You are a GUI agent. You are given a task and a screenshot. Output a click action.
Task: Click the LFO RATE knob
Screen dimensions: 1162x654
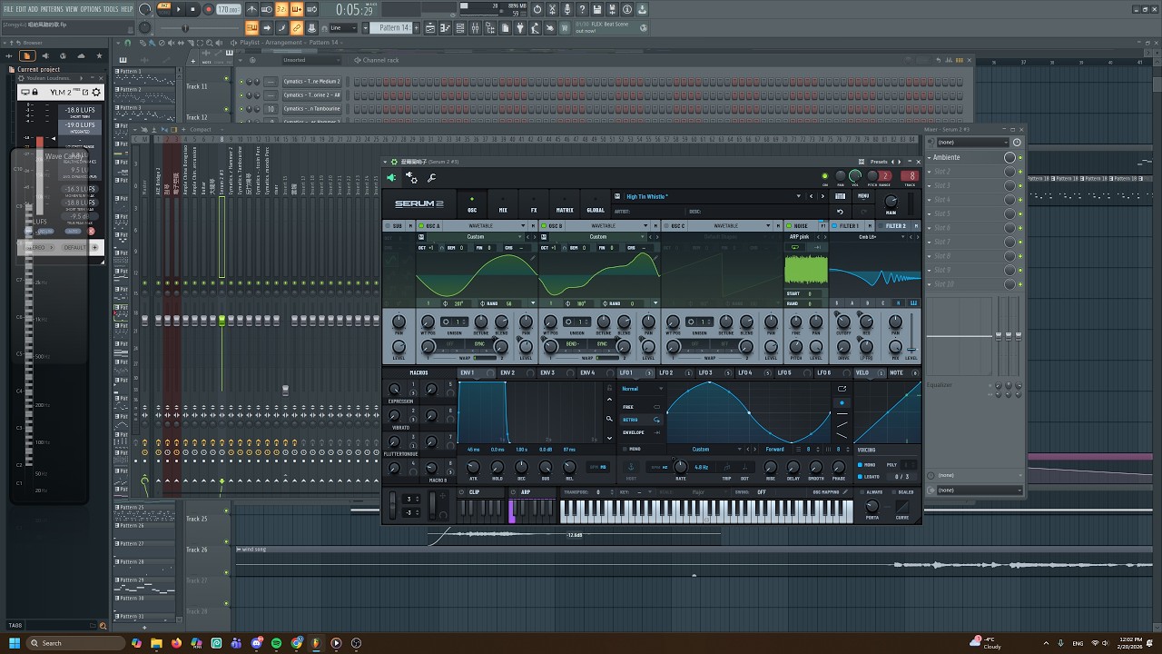click(681, 467)
